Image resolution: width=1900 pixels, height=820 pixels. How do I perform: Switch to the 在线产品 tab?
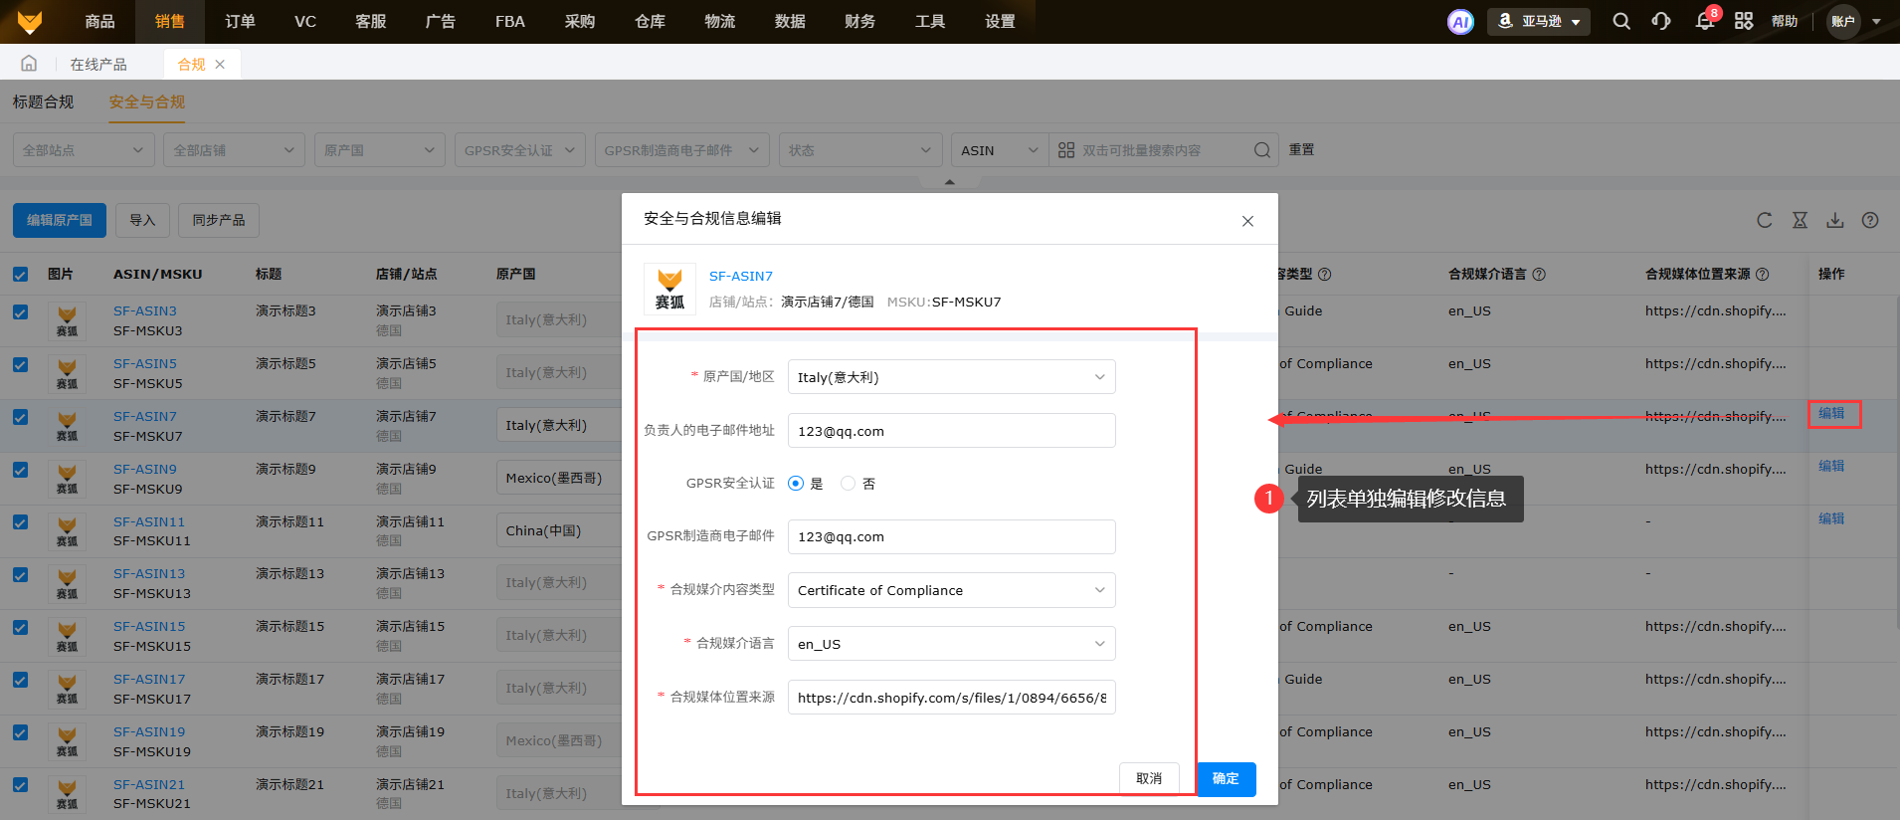pos(98,65)
